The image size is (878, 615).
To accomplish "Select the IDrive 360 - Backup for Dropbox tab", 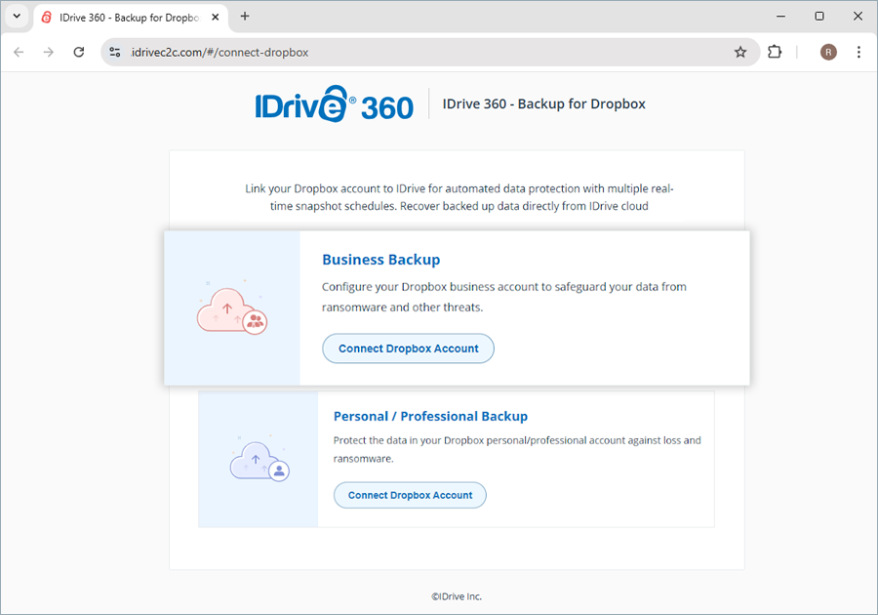I will coord(131,18).
